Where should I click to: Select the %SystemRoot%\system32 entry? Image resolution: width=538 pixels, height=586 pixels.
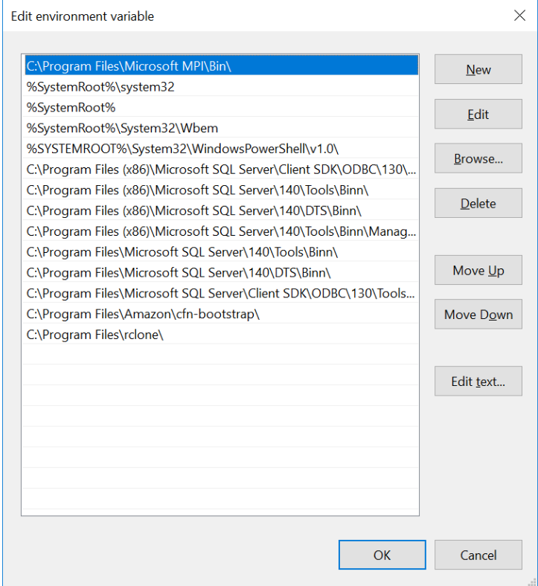[100, 86]
